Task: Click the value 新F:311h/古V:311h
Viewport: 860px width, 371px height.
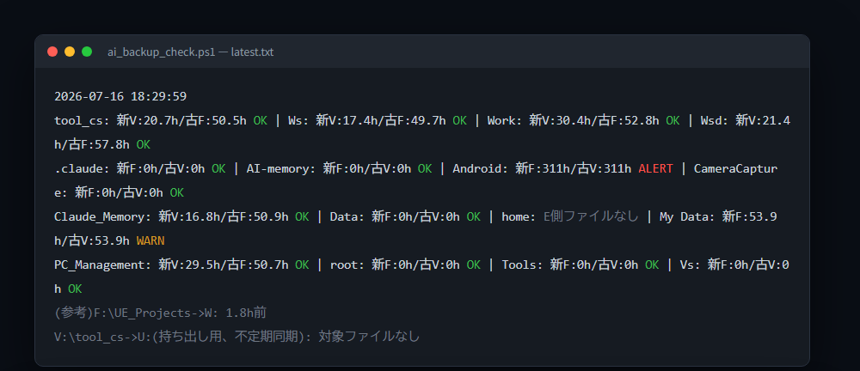Action: click(573, 169)
